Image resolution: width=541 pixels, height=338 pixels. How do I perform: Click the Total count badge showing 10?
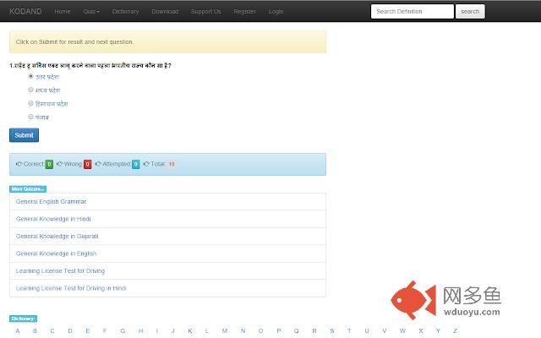click(172, 164)
